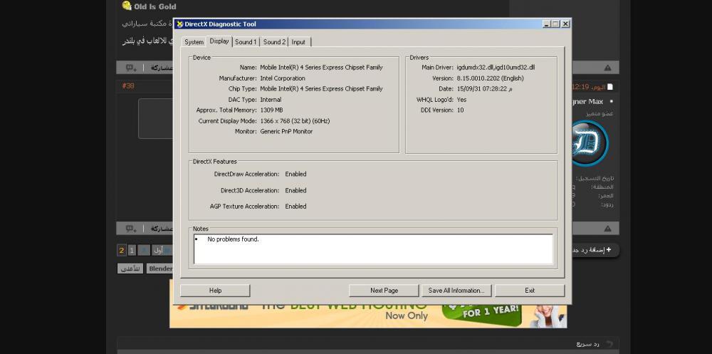Screen dimensions: 712x354
Task: Minimize the DirectX Diagnostic Tool window
Action: [547, 24]
